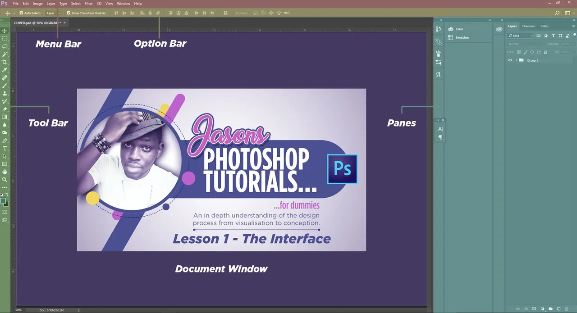
Task: Toggle lock all padlock icon
Action: [x=545, y=52]
